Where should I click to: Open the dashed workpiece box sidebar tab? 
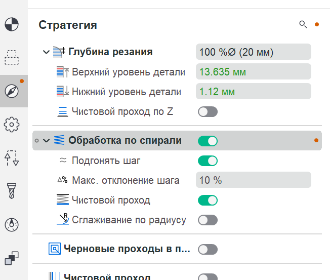[x=12, y=58]
